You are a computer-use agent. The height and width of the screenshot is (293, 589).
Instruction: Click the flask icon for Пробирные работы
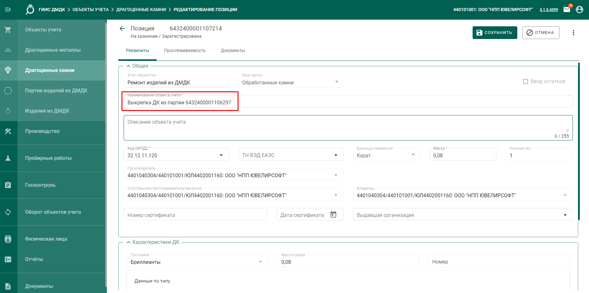click(8, 158)
